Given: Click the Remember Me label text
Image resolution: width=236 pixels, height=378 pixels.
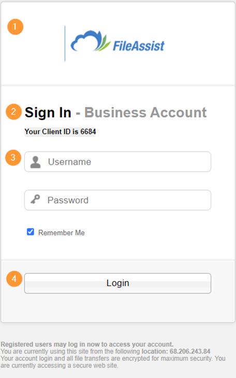Looking at the screenshot, I should 62,233.
